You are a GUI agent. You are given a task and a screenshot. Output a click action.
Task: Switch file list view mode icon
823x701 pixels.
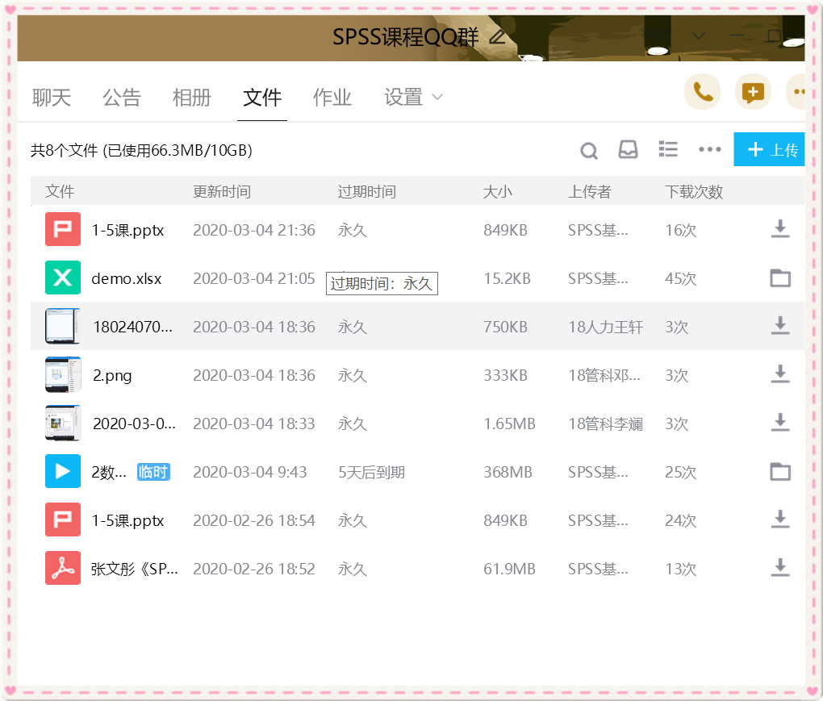tap(668, 149)
